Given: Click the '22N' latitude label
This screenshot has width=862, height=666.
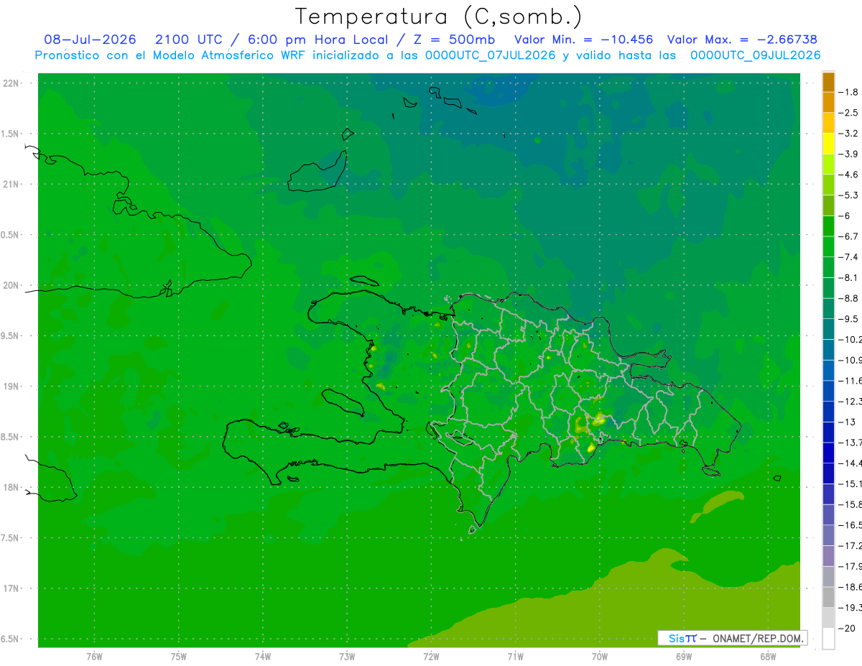Looking at the screenshot, I should pyautogui.click(x=11, y=83).
